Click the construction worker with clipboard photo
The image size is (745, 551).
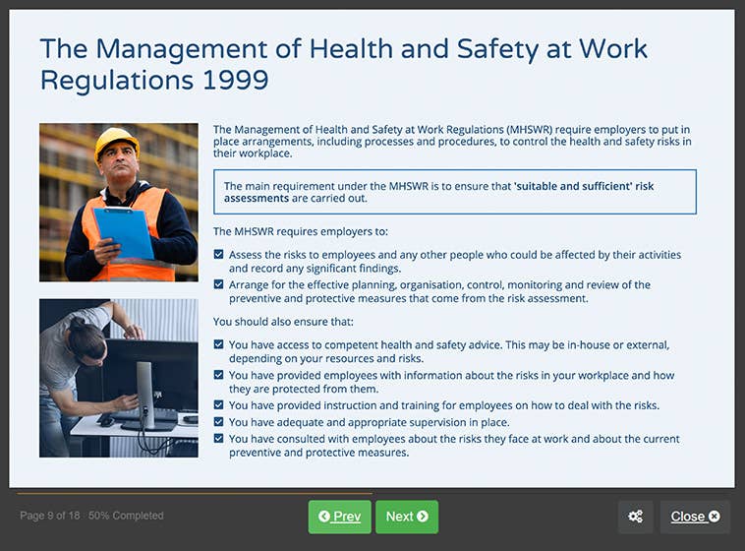pyautogui.click(x=118, y=202)
